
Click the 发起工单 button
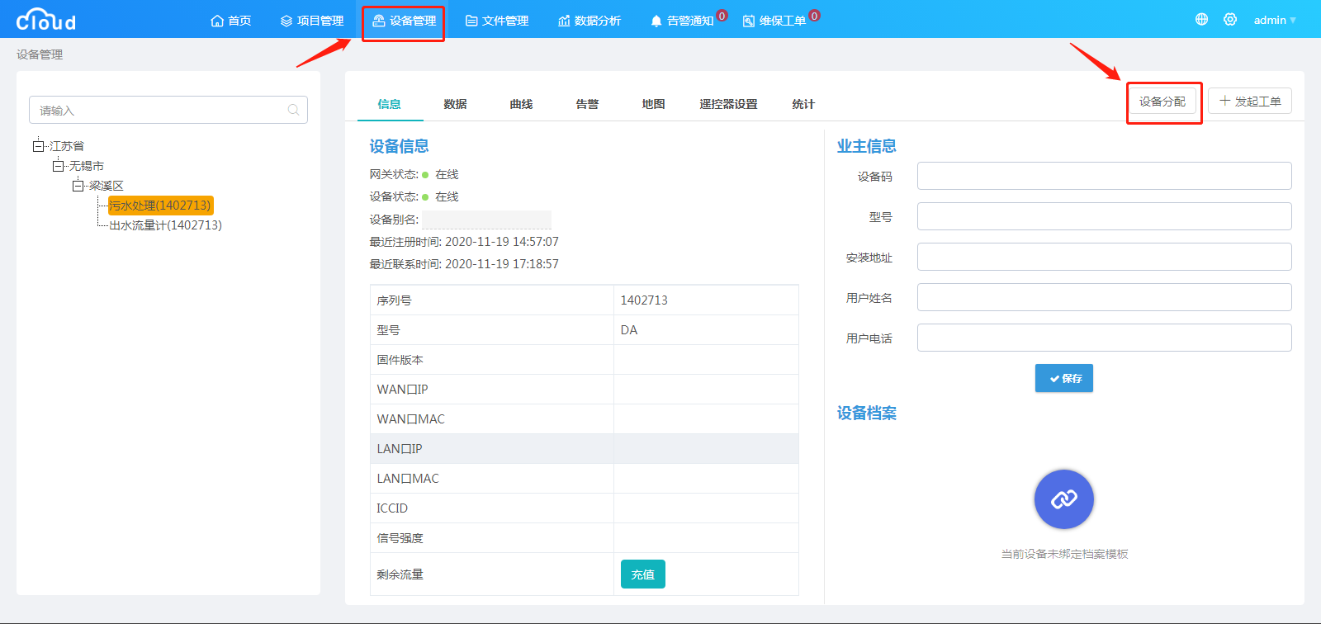click(x=1250, y=101)
